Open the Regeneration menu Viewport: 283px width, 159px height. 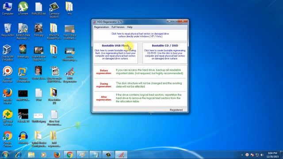(101, 27)
